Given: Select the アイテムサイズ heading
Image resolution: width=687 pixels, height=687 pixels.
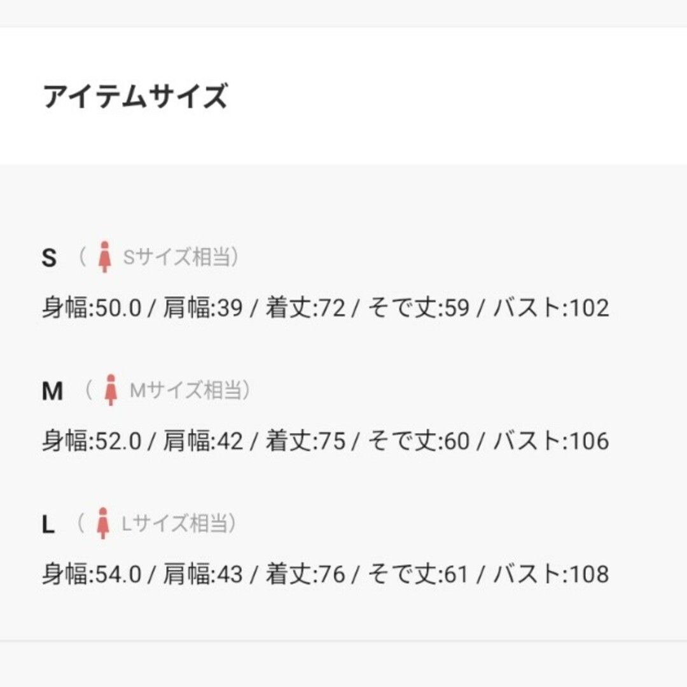Looking at the screenshot, I should [135, 96].
